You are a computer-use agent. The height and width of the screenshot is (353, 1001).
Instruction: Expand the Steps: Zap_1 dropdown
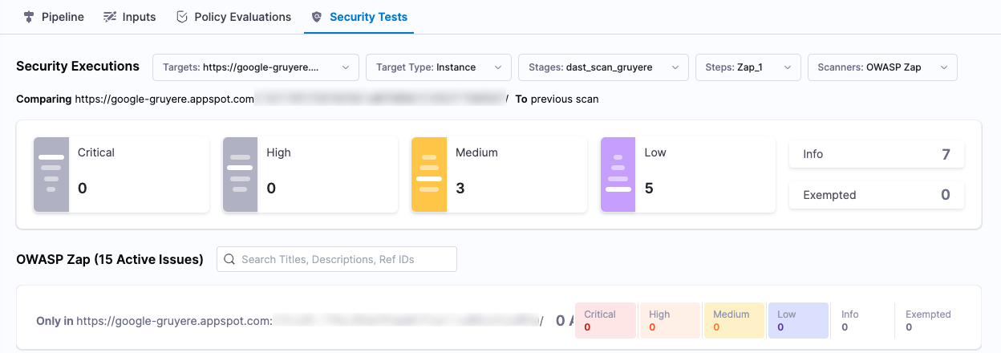(x=748, y=67)
